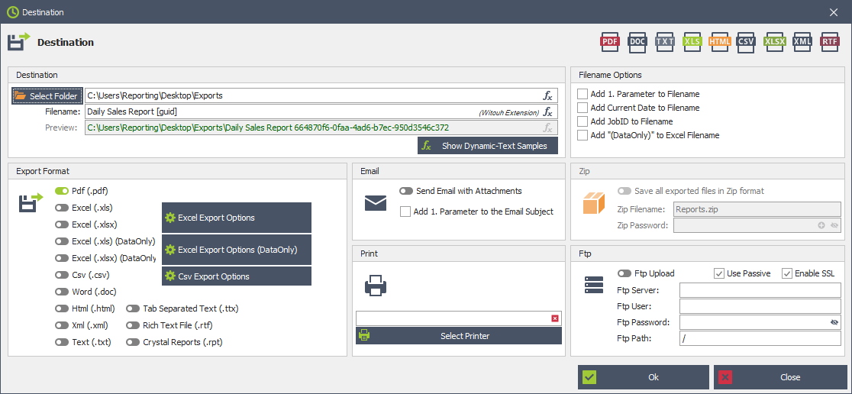This screenshot has height=394, width=852.
Task: Click the plus icon in Zip Password
Action: pos(821,225)
